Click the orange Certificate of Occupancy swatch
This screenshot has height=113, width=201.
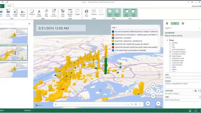113,35
